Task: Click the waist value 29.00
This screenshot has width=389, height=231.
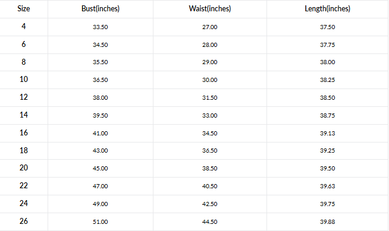Action: [x=209, y=62]
